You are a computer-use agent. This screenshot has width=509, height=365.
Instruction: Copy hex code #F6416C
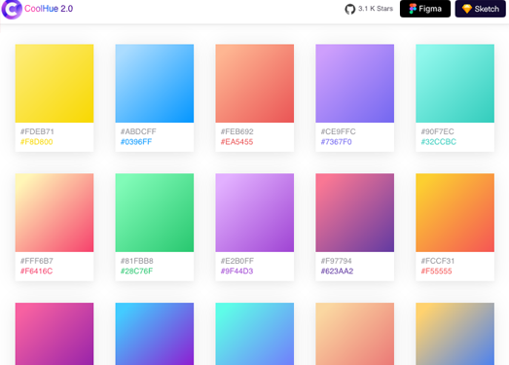(36, 272)
